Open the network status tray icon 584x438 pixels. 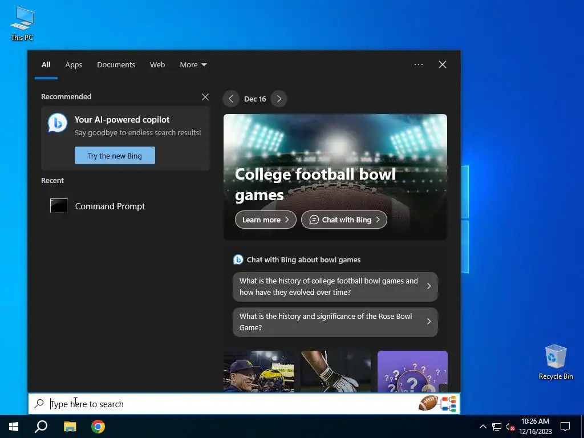tap(497, 427)
